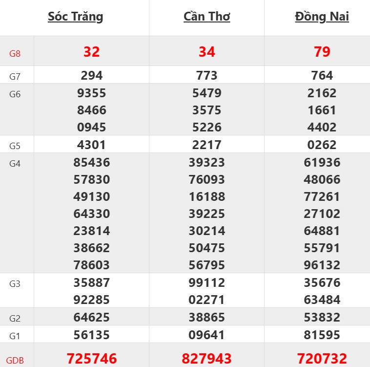Screen dimensions: 370x367
Task: Select the G4 result 96132
Action: 322,265
